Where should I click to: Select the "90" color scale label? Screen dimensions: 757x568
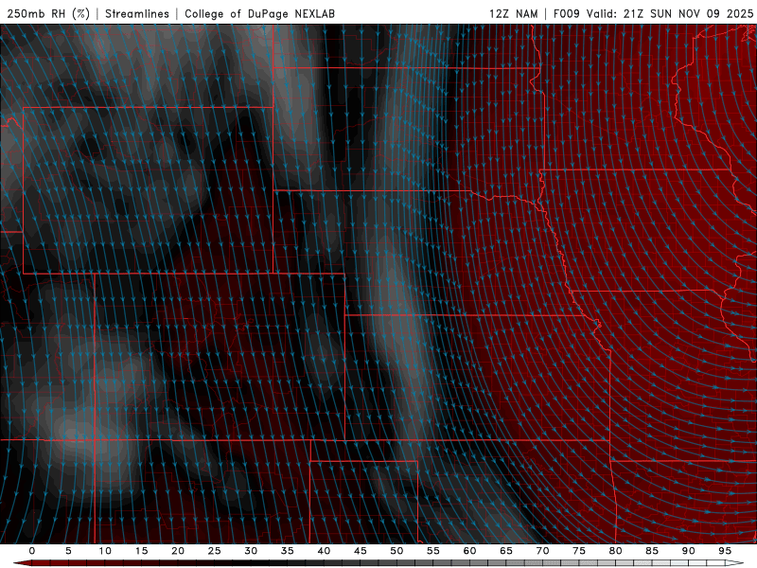[x=689, y=551]
